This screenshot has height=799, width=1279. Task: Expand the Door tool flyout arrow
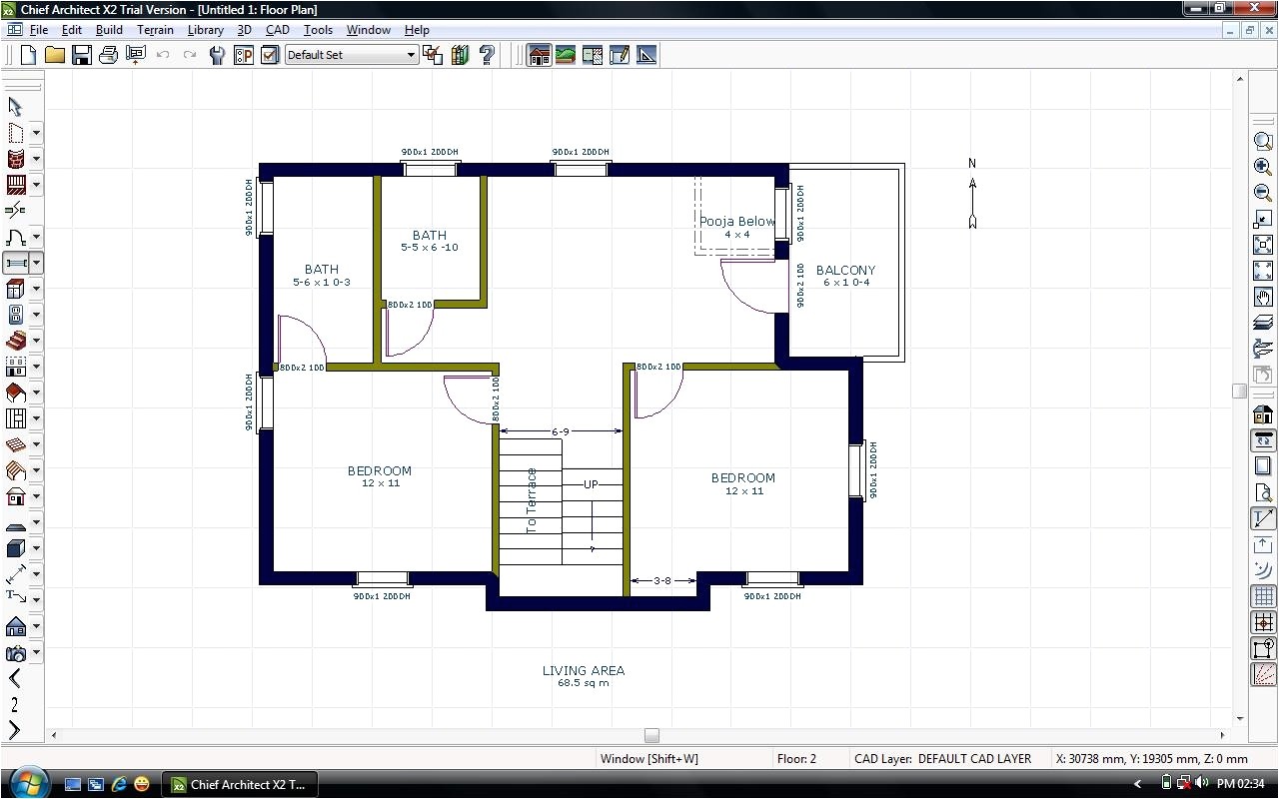pyautogui.click(x=36, y=237)
